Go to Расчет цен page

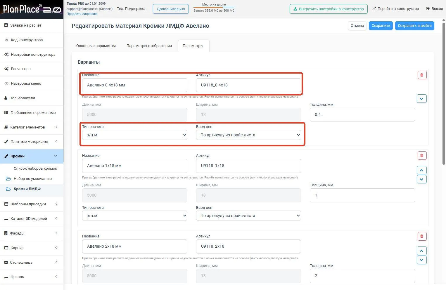click(x=32, y=69)
